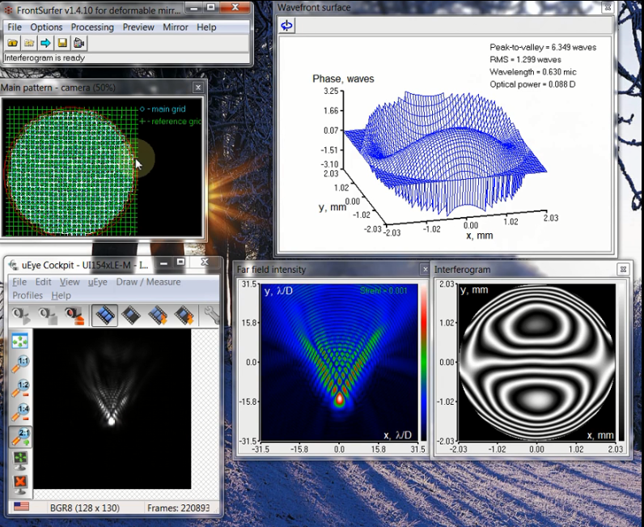Viewport: 644px width, 527px height.
Task: Click the 'BGR8 (128 x 130)' status entry
Action: 85,508
